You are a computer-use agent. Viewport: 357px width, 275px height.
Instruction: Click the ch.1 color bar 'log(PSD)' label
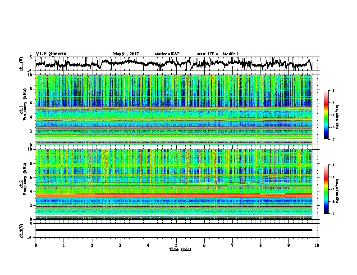337,117
